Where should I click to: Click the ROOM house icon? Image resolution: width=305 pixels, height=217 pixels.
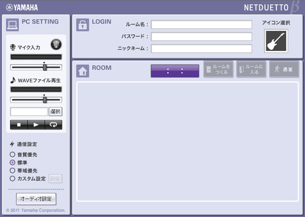82,71
